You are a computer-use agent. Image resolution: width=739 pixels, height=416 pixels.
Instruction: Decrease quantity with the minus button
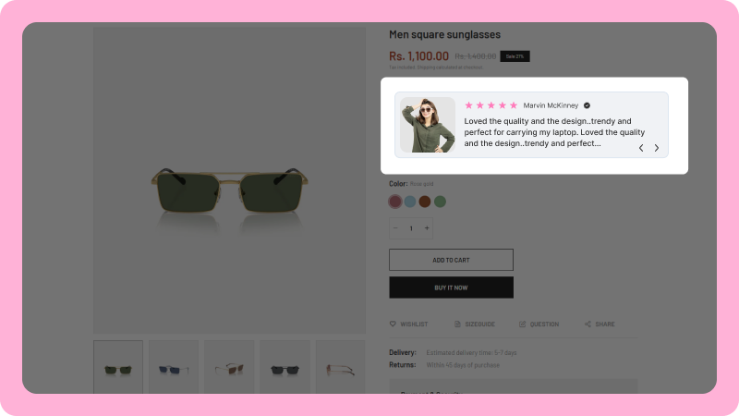[x=395, y=228]
